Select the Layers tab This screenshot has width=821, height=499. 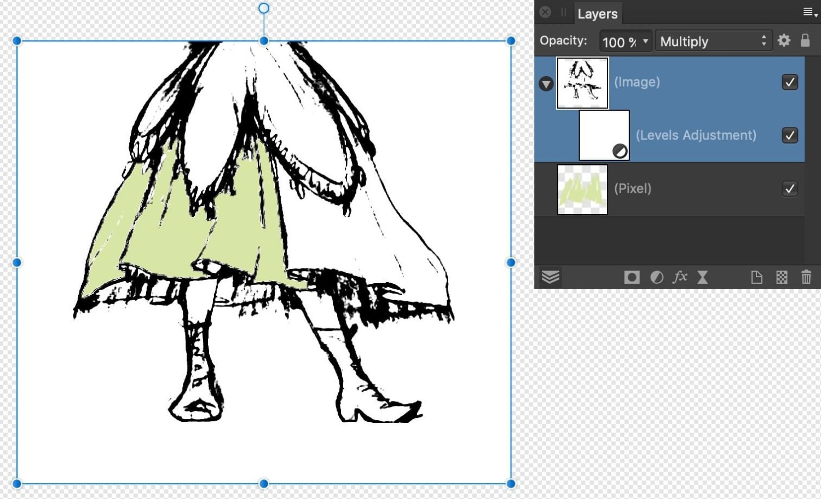(x=597, y=14)
